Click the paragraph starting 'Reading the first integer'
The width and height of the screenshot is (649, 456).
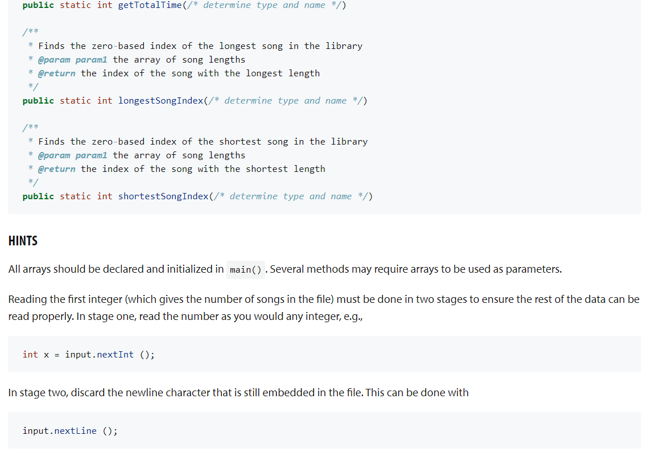(324, 308)
